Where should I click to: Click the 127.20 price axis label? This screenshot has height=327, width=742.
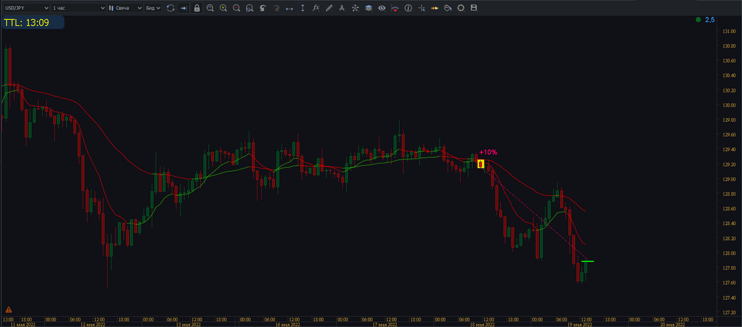(729, 313)
